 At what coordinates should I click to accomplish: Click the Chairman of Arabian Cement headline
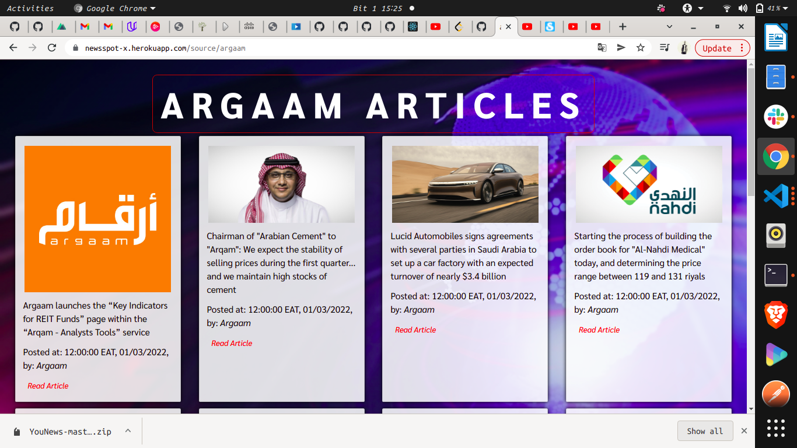pyautogui.click(x=281, y=263)
